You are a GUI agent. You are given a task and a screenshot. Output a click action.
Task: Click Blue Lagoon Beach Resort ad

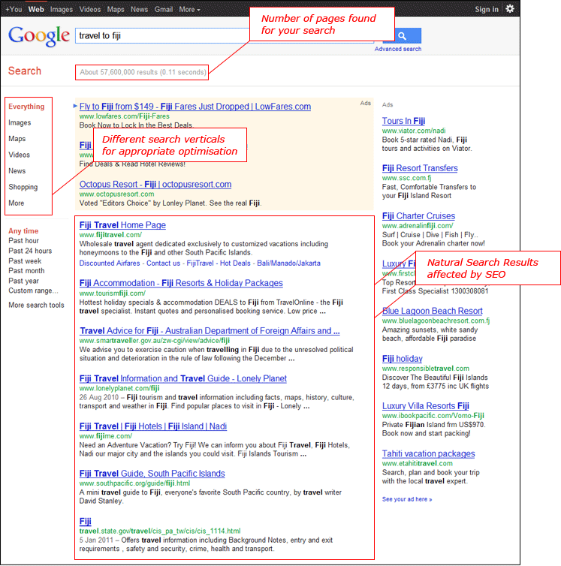(x=432, y=312)
